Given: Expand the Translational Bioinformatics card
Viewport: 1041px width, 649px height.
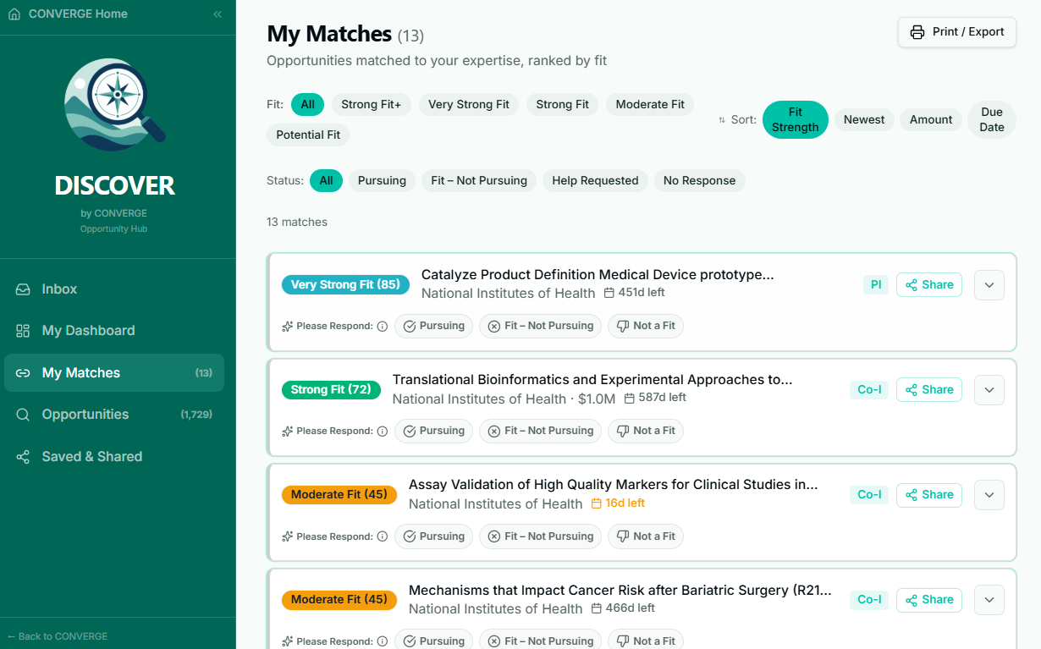Looking at the screenshot, I should 989,390.
